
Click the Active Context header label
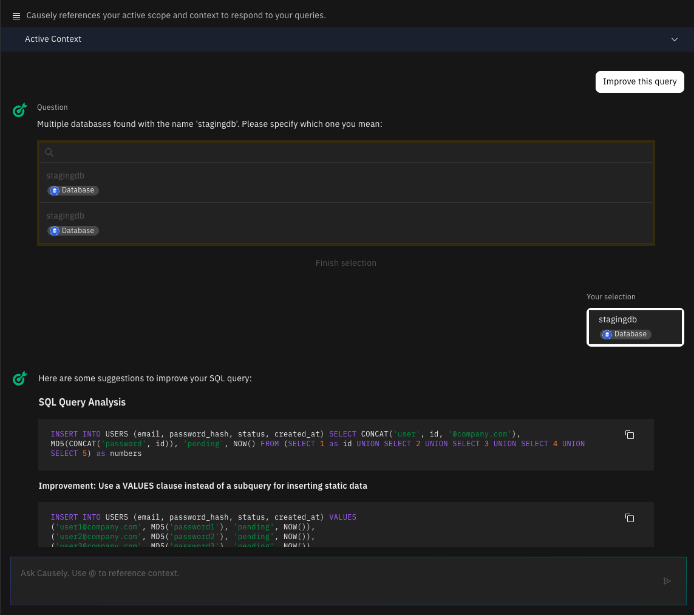coord(53,39)
